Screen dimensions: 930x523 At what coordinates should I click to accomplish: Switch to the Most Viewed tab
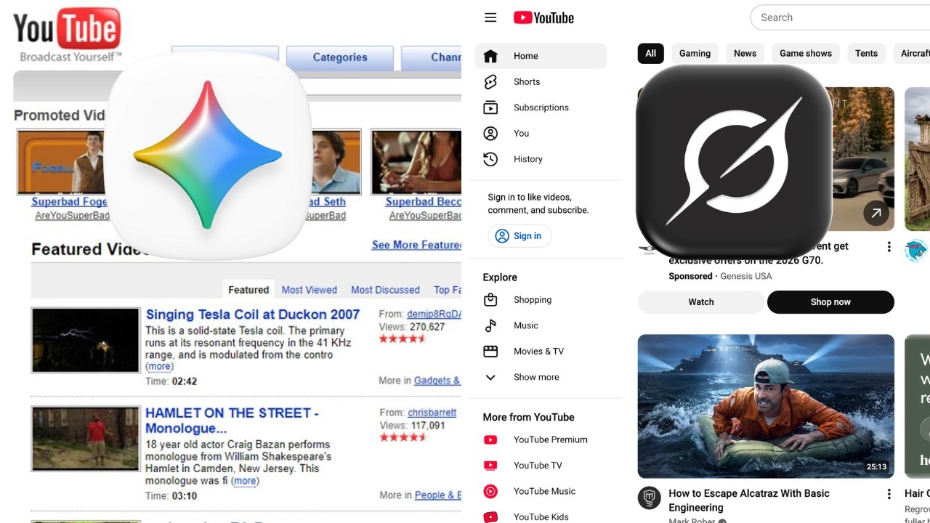tap(309, 290)
